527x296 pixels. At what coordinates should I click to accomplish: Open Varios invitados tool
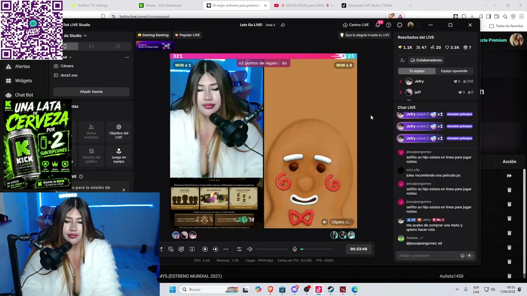pos(91,132)
